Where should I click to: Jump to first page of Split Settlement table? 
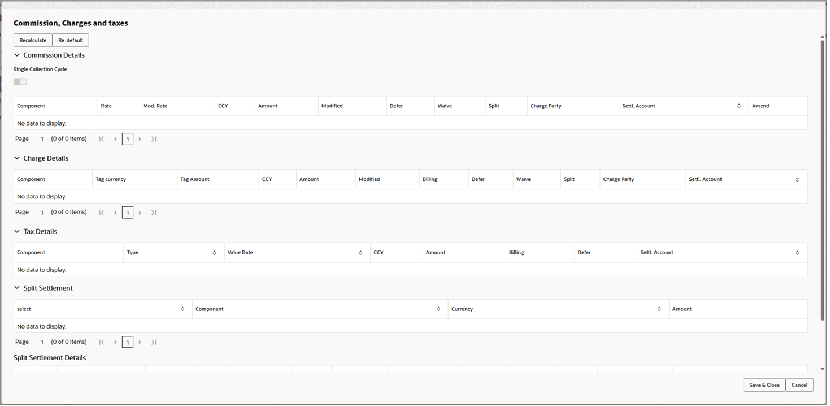(102, 342)
